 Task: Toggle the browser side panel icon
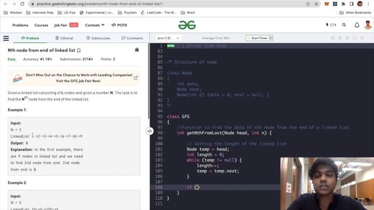coord(352,4)
